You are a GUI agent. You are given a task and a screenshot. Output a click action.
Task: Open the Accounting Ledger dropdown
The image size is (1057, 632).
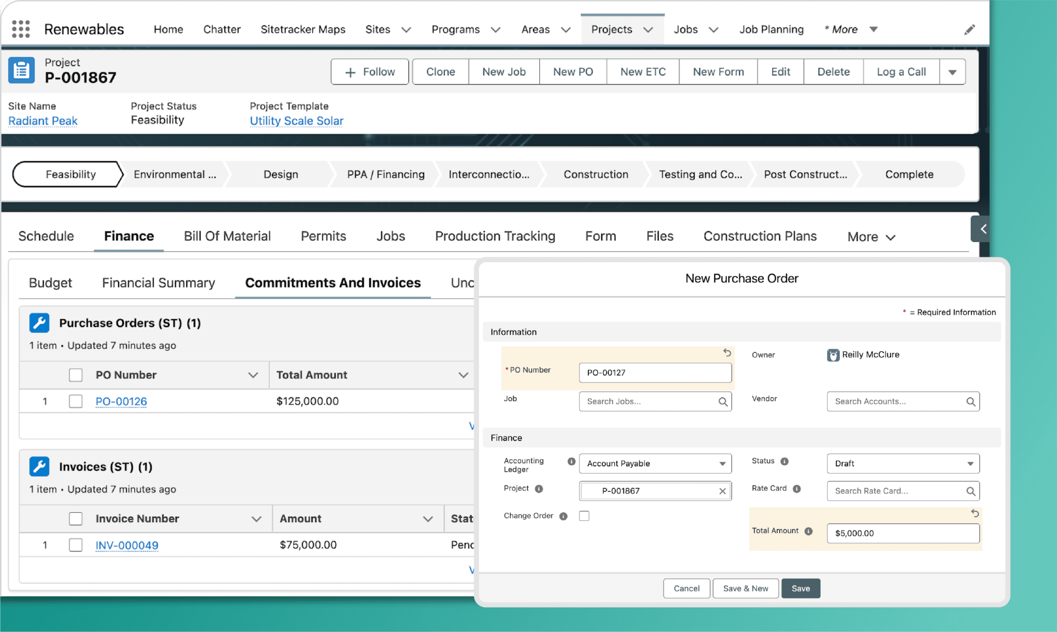coord(655,463)
